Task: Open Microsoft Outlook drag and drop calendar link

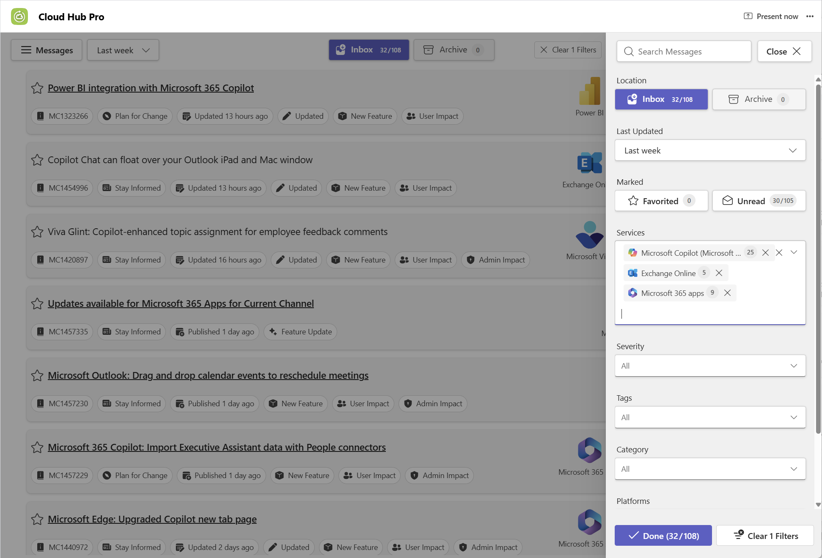Action: pos(208,375)
